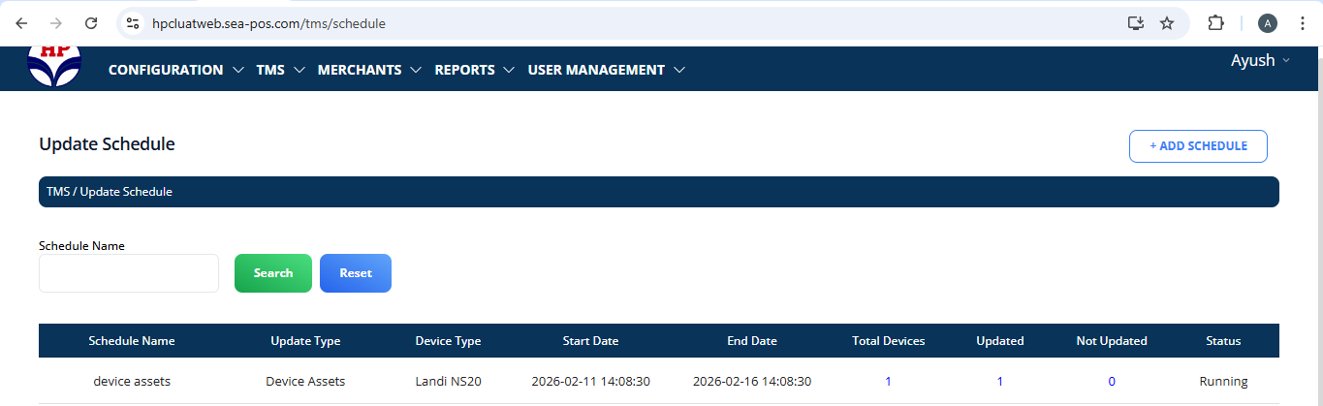Click the Total Devices count link
Image resolution: width=1323 pixels, height=406 pixels.
(888, 382)
